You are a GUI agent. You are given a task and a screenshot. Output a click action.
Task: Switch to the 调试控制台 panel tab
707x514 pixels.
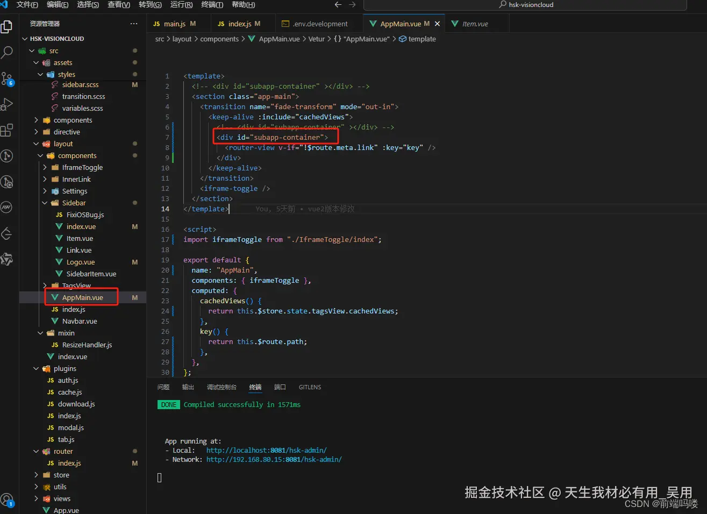tap(222, 387)
